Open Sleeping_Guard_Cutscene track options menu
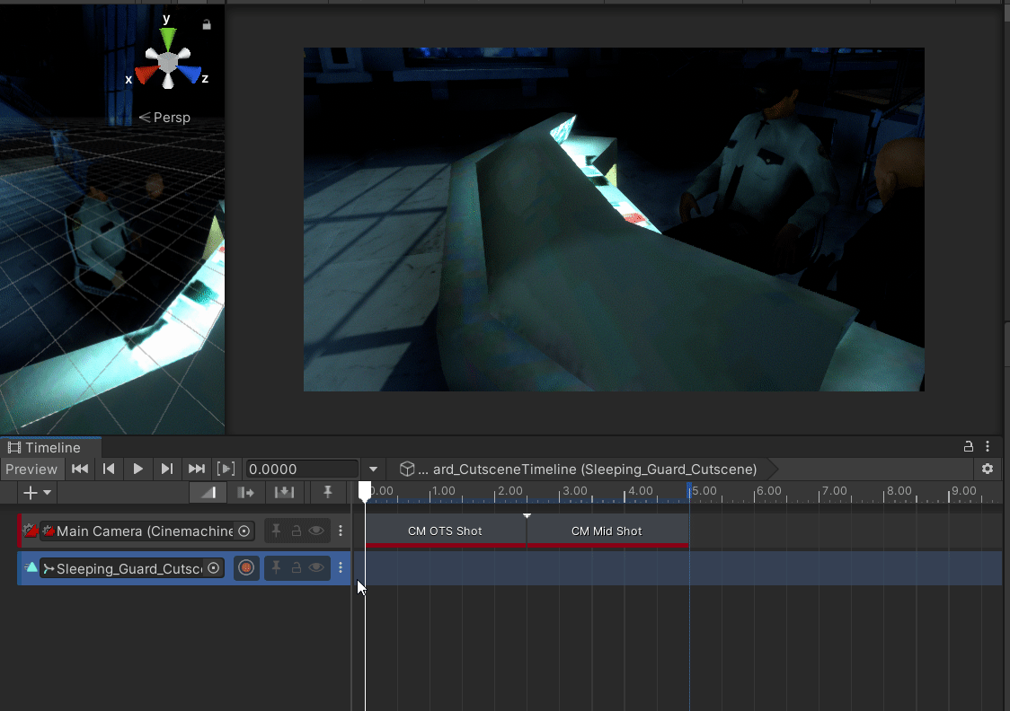This screenshot has width=1010, height=711. 341,568
